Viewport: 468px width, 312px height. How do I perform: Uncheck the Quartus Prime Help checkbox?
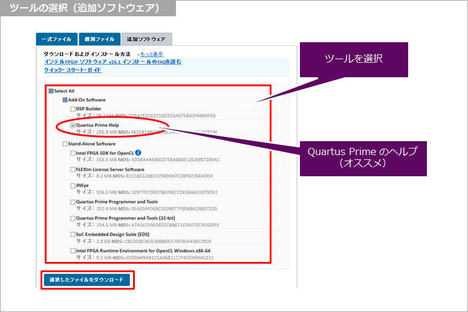[73, 126]
